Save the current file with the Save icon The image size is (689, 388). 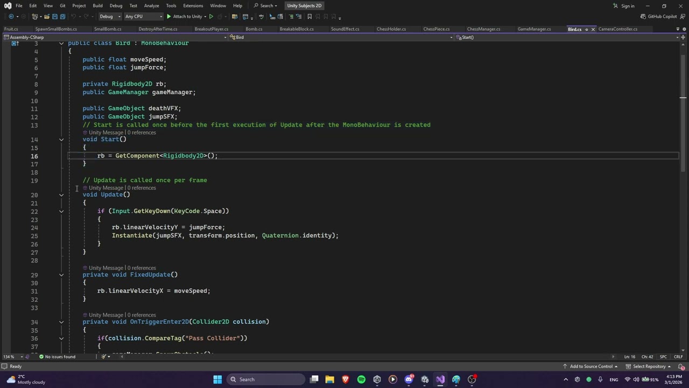pos(55,16)
